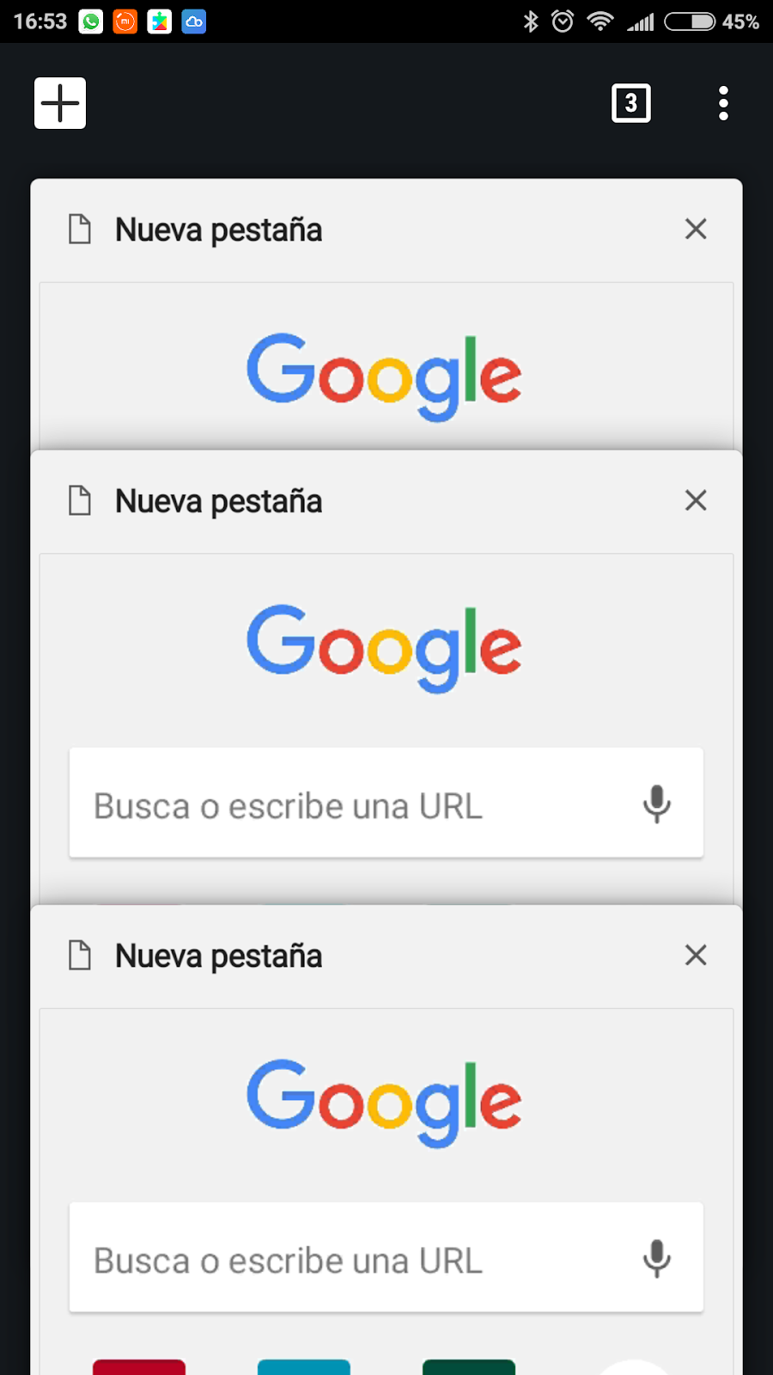This screenshot has width=773, height=1375.
Task: Tap the tab counter showing 3
Action: (x=631, y=103)
